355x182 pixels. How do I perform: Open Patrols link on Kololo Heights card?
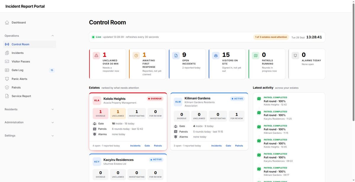pos(158,146)
